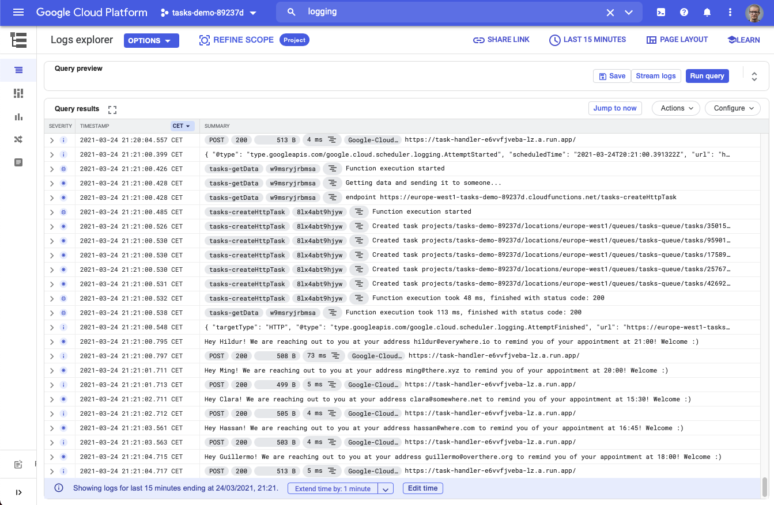
Task: Show notifications bell panel
Action: [x=707, y=13]
